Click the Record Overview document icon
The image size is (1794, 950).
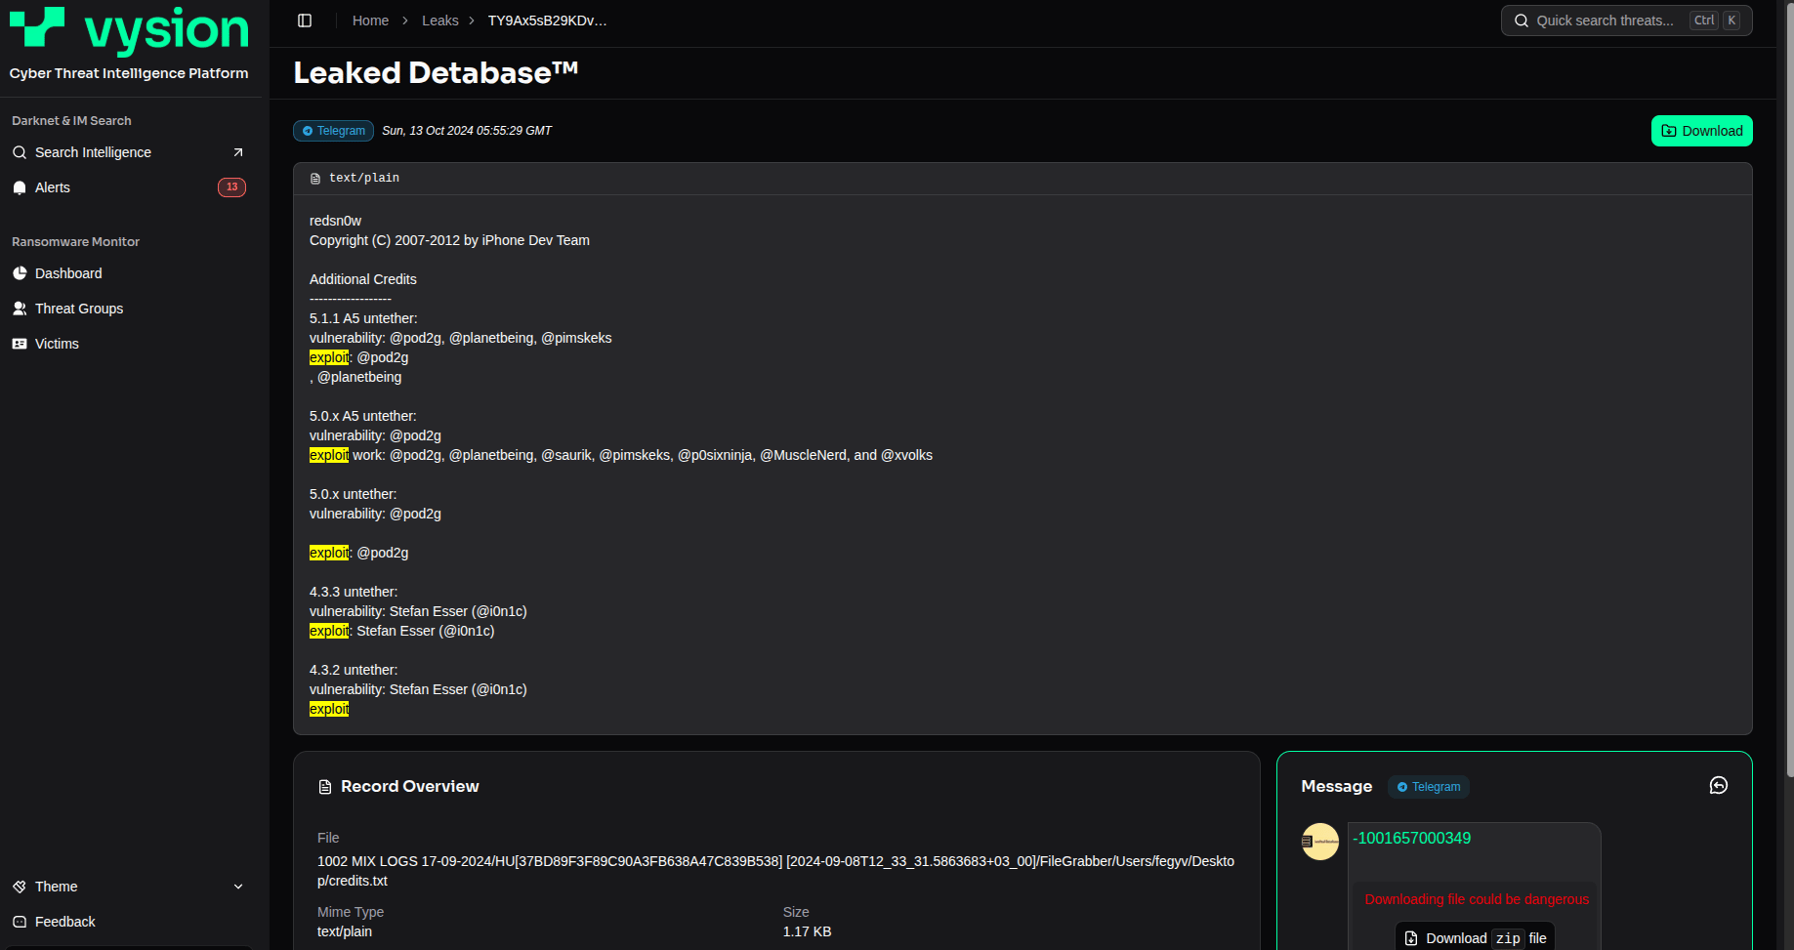(325, 787)
